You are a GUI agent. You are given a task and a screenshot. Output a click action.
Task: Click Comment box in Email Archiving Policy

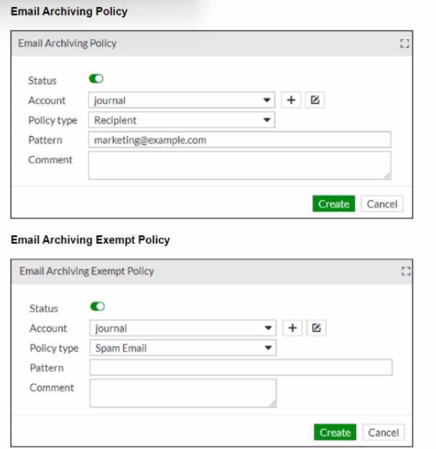[x=239, y=165]
